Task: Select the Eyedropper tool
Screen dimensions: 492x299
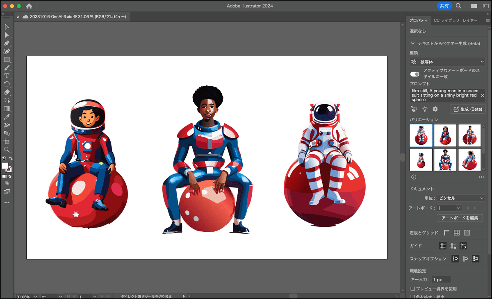Action: click(x=7, y=117)
